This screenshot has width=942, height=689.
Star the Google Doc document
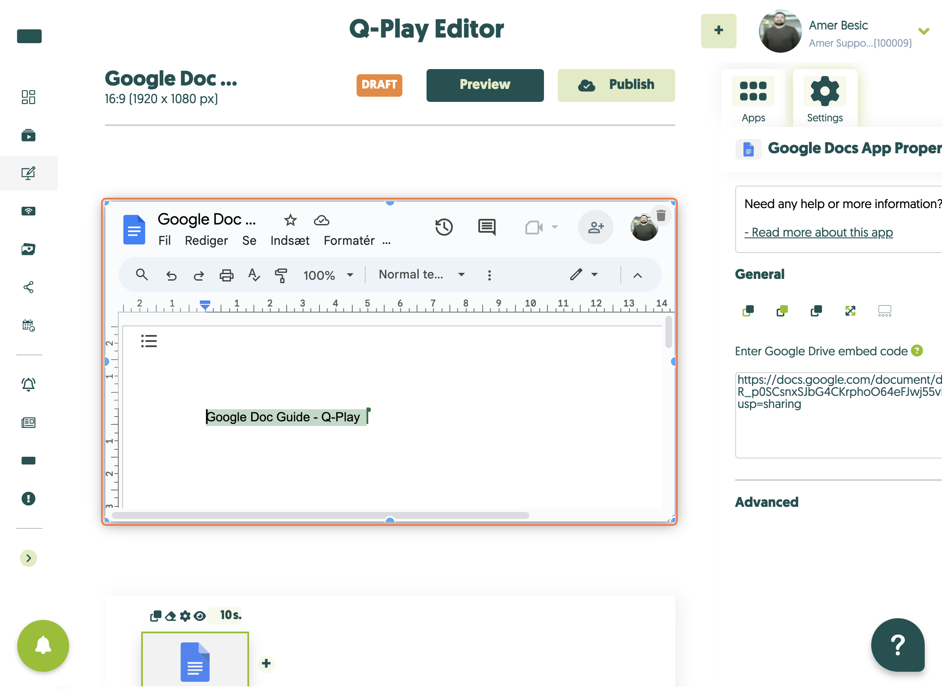(x=291, y=220)
